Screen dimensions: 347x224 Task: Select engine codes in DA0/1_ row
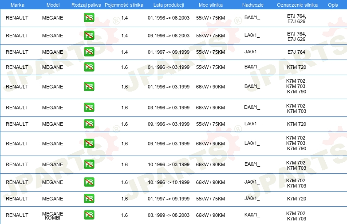point(296,108)
